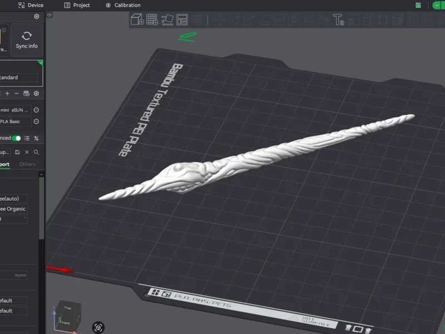Search settings with the magnifier icon
The height and width of the screenshot is (334, 445).
[36, 152]
